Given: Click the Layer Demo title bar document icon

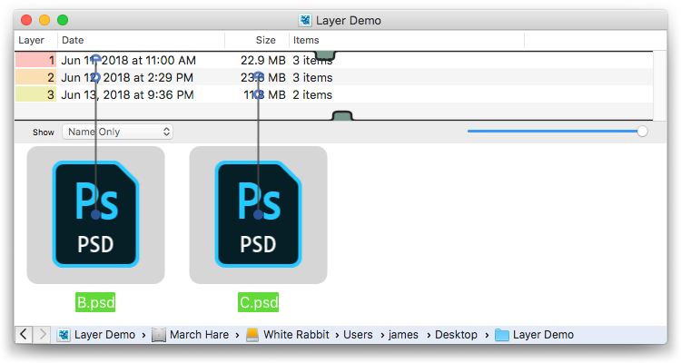Looking at the screenshot, I should pos(305,20).
